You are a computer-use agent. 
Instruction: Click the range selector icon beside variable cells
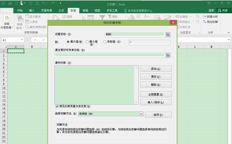click(168, 55)
